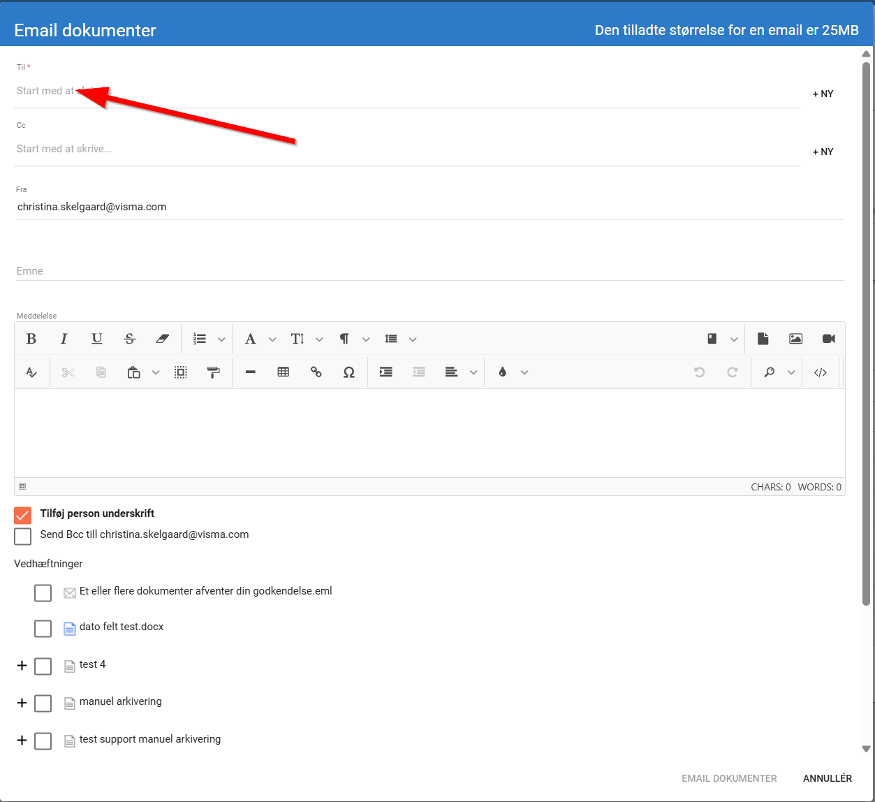This screenshot has height=802, width=875.
Task: Undo the last edit
Action: coord(699,372)
